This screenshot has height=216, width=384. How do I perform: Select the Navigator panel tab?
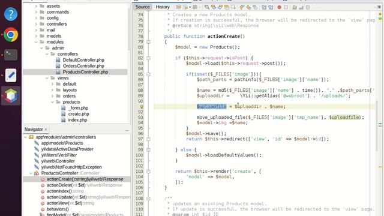coord(34,129)
